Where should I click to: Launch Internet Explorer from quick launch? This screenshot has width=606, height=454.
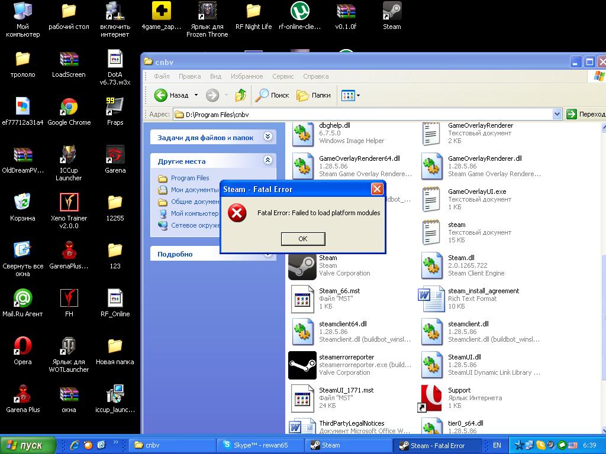(x=75, y=445)
